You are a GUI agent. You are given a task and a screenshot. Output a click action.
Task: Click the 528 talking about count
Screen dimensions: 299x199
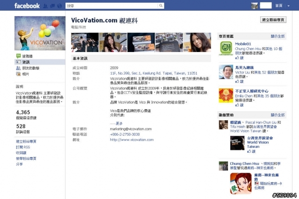[21, 126]
